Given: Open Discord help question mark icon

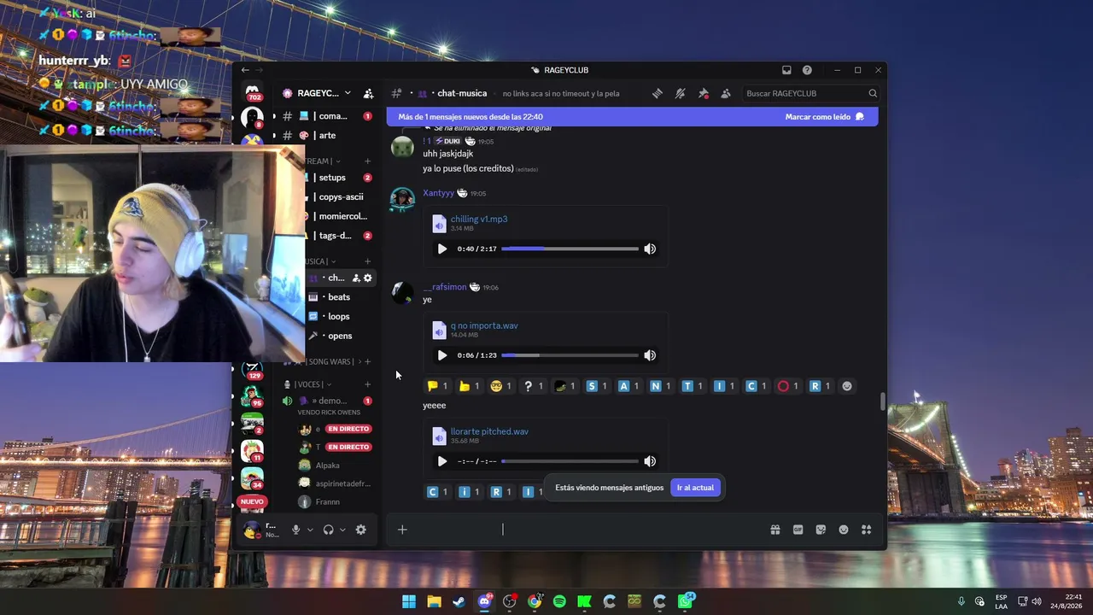Looking at the screenshot, I should (x=807, y=70).
